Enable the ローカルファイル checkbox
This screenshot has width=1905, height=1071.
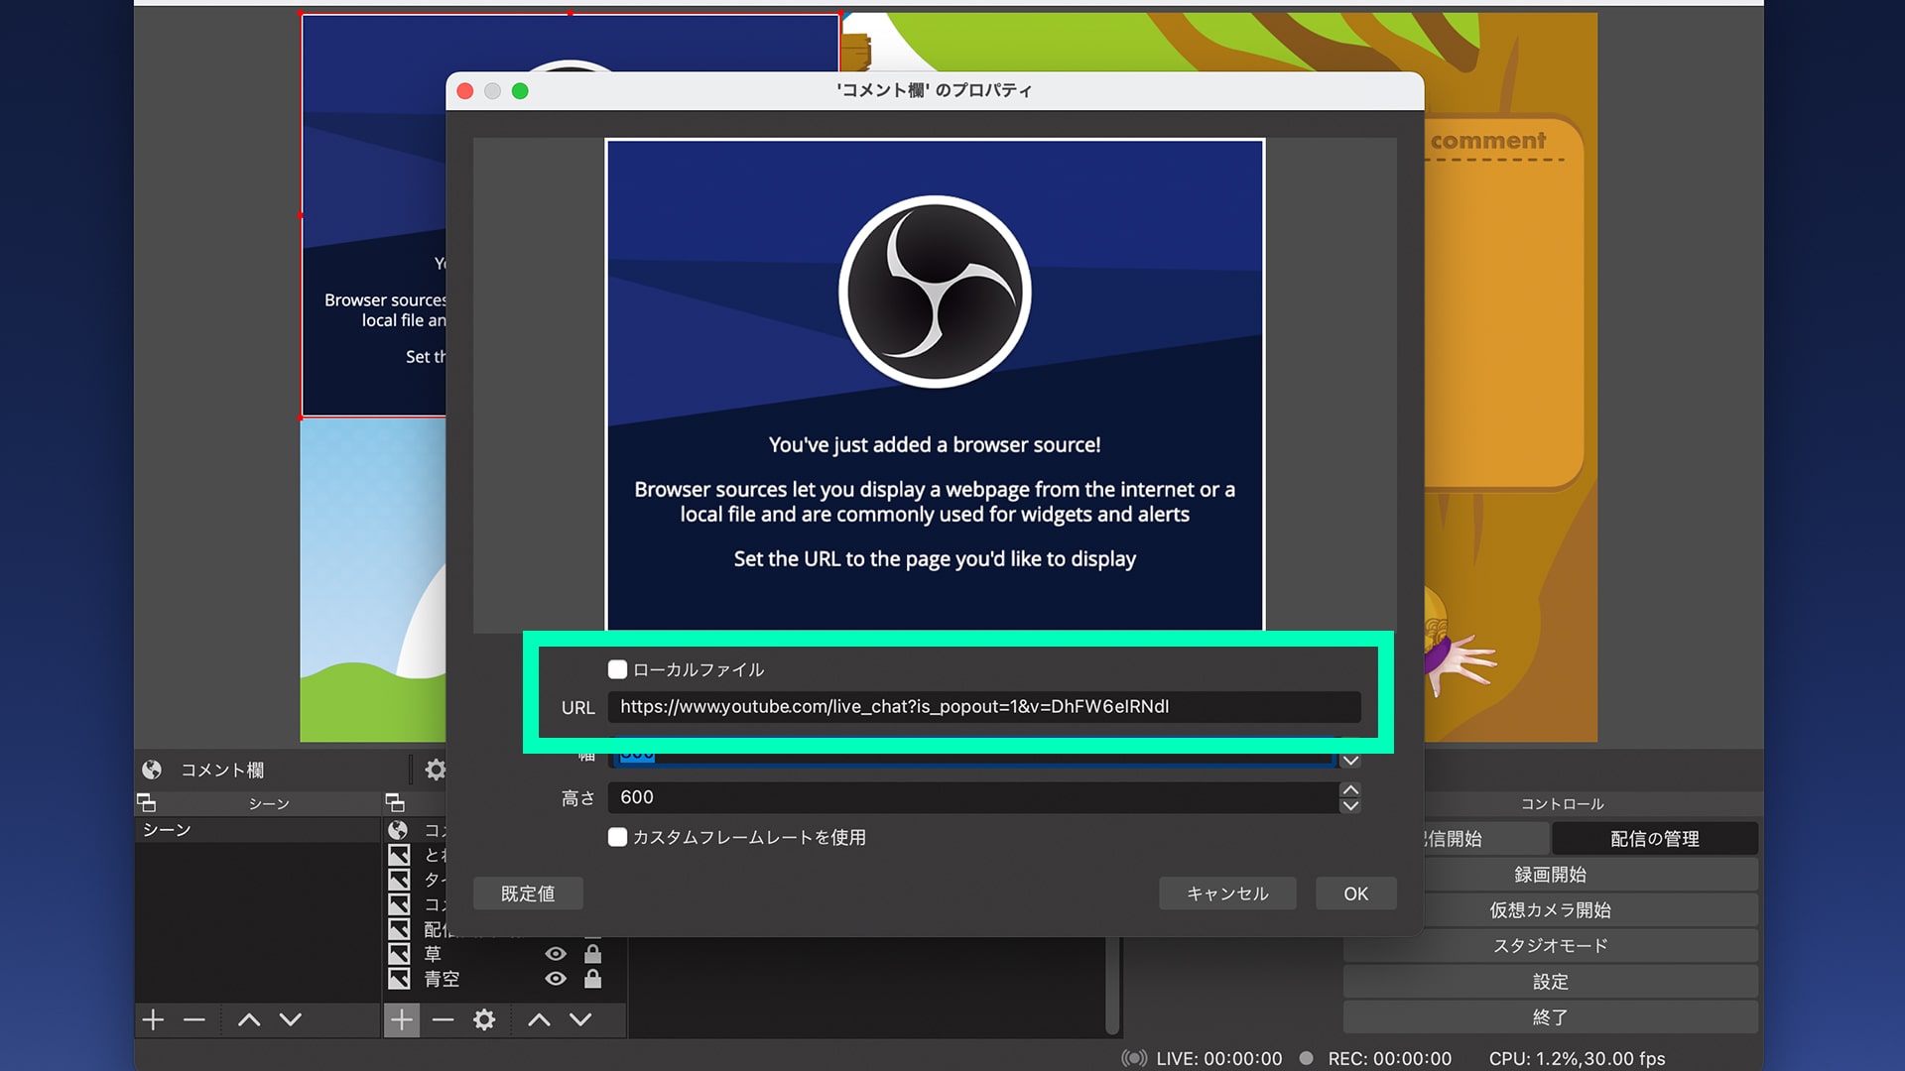coord(617,668)
